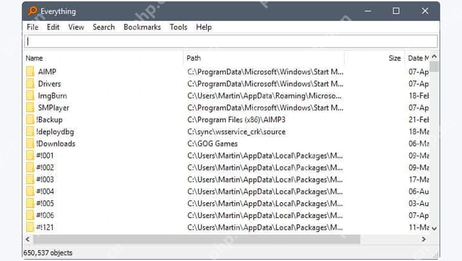Select the !Downloads file name
Image resolution: width=462 pixels, height=261 pixels.
pos(55,143)
